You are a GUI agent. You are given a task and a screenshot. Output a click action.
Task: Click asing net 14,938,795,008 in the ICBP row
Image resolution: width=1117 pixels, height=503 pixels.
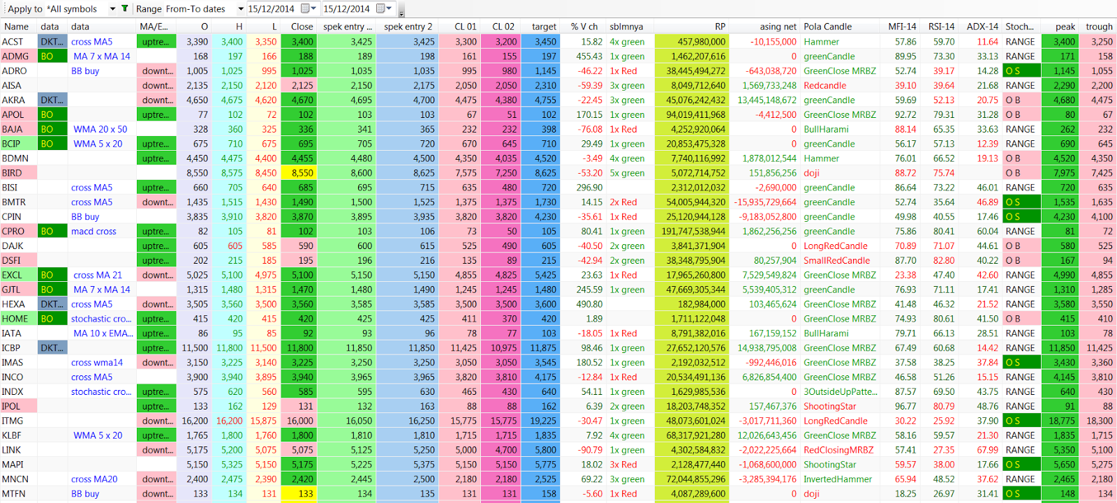(767, 348)
